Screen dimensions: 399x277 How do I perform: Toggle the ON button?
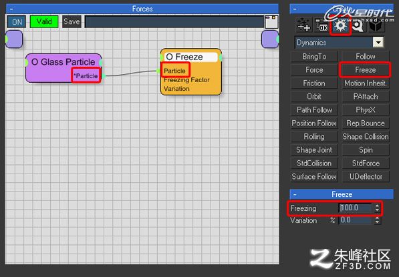[x=17, y=22]
